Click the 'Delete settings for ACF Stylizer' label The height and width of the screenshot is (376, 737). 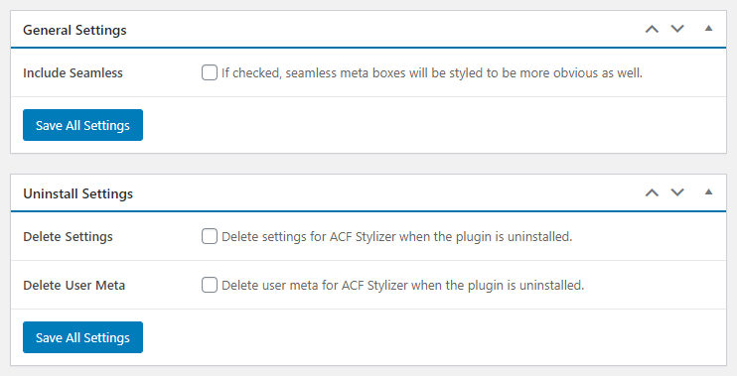(396, 236)
